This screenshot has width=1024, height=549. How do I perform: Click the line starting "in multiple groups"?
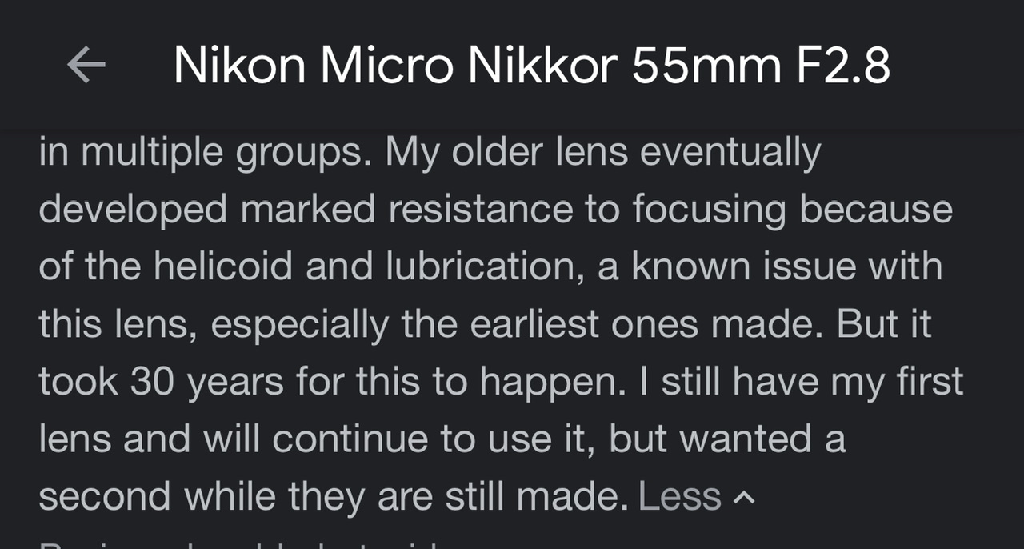pos(430,153)
